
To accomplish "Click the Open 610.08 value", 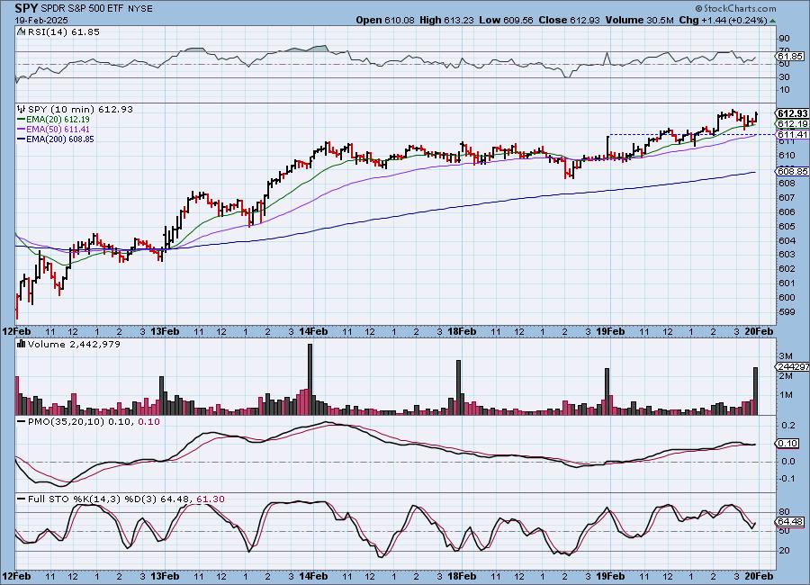I will point(385,20).
